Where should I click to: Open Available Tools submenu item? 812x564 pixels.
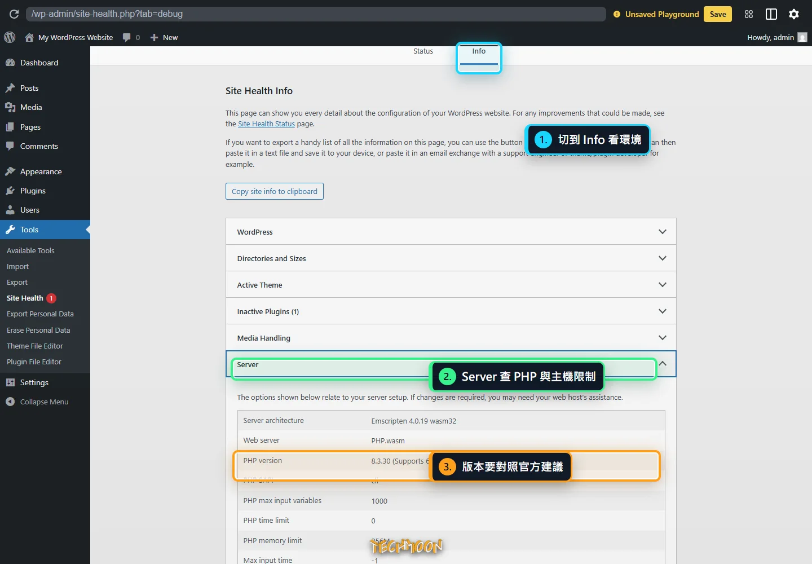coord(30,250)
